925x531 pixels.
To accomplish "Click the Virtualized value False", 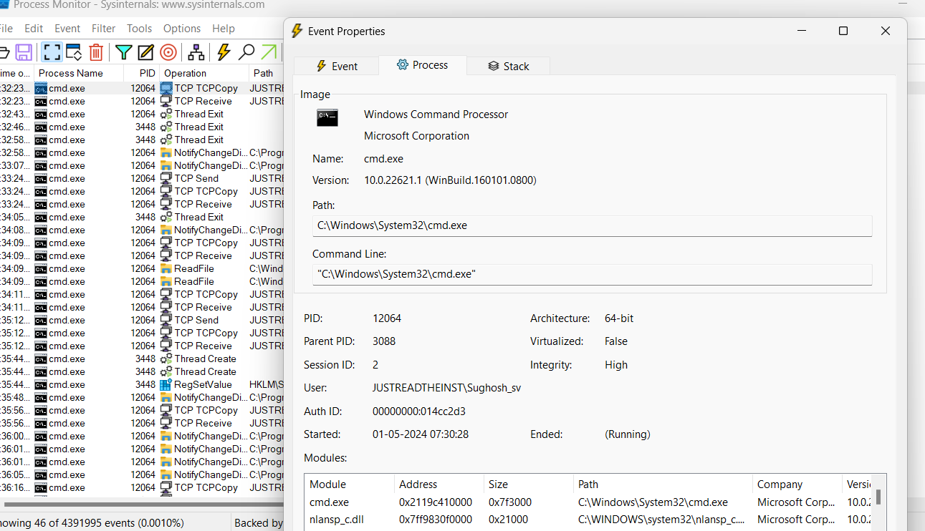I will pyautogui.click(x=616, y=341).
